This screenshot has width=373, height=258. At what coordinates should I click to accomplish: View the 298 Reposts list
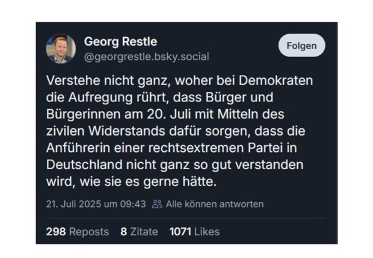click(77, 232)
